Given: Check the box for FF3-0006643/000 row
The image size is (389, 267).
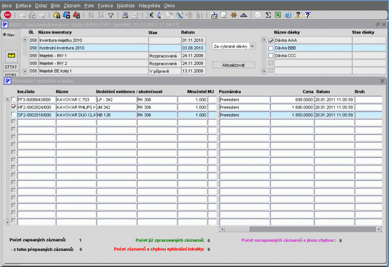Looking at the screenshot, I should (14, 99).
